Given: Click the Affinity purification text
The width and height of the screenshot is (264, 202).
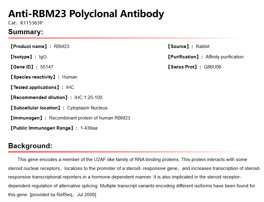Looking at the screenshot, I should click(224, 57).
